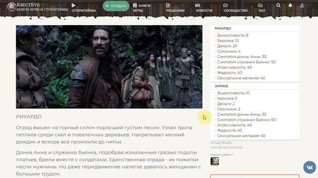Click Рикардо's 'Деньги: 20' stat
This screenshot has width=318, height=178.
pos(227,46)
